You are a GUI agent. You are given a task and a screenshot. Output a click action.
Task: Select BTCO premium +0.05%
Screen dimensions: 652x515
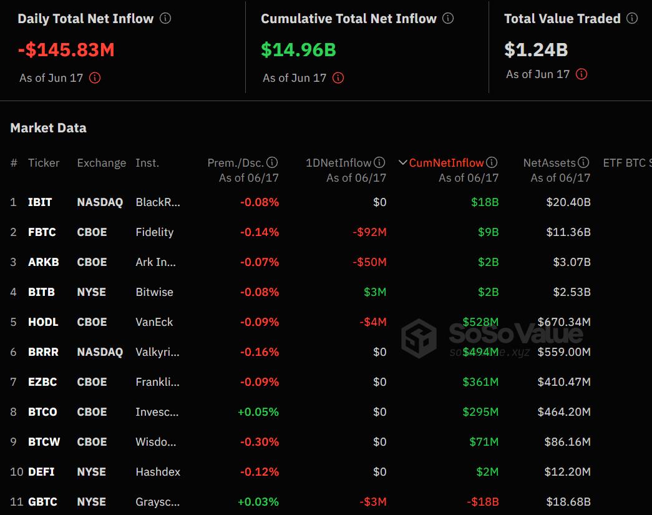258,412
